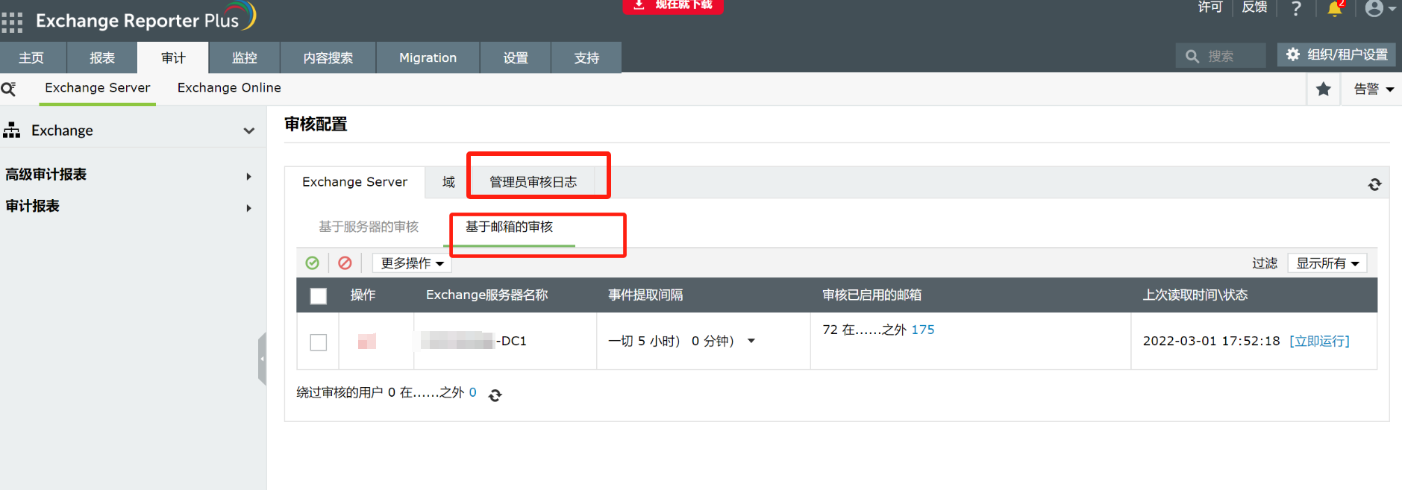
Task: Click the gear icon for organization settings
Action: [x=1293, y=54]
